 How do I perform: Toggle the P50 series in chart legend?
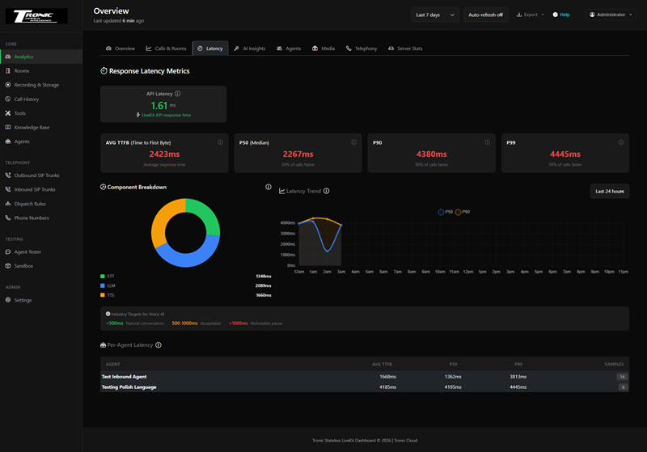[x=445, y=212]
